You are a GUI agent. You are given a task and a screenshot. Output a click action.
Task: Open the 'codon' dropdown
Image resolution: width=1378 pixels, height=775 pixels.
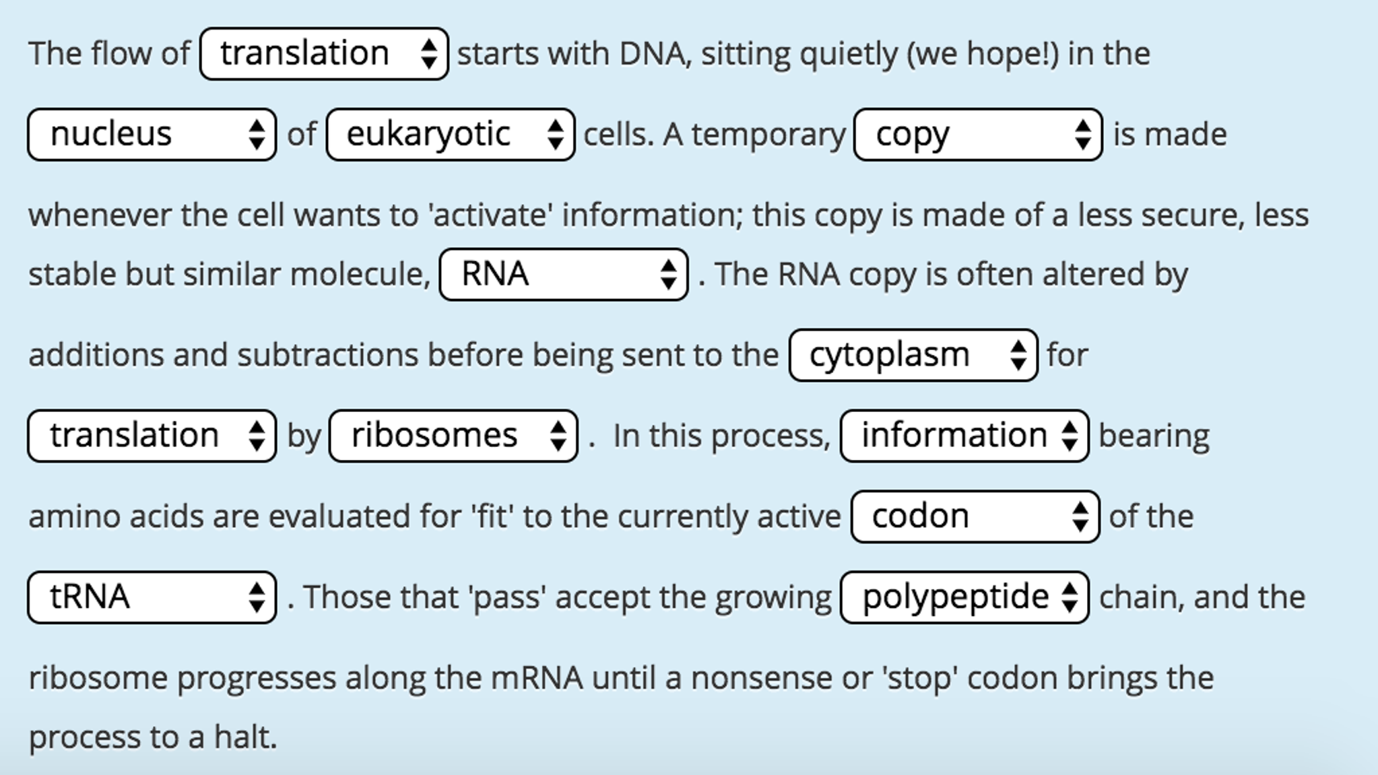[x=975, y=516]
